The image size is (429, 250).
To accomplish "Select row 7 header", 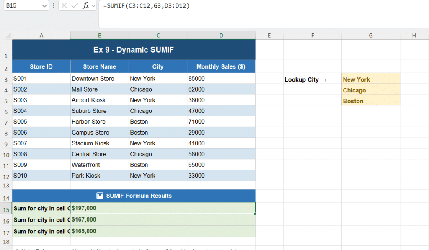I will click(x=6, y=122).
